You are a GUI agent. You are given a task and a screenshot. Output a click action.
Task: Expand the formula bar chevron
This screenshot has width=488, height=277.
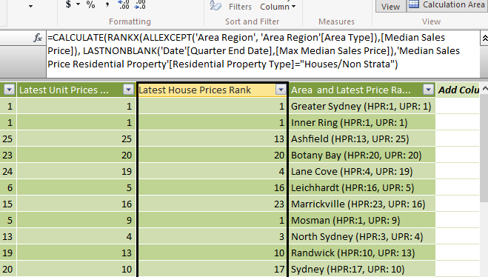click(484, 39)
